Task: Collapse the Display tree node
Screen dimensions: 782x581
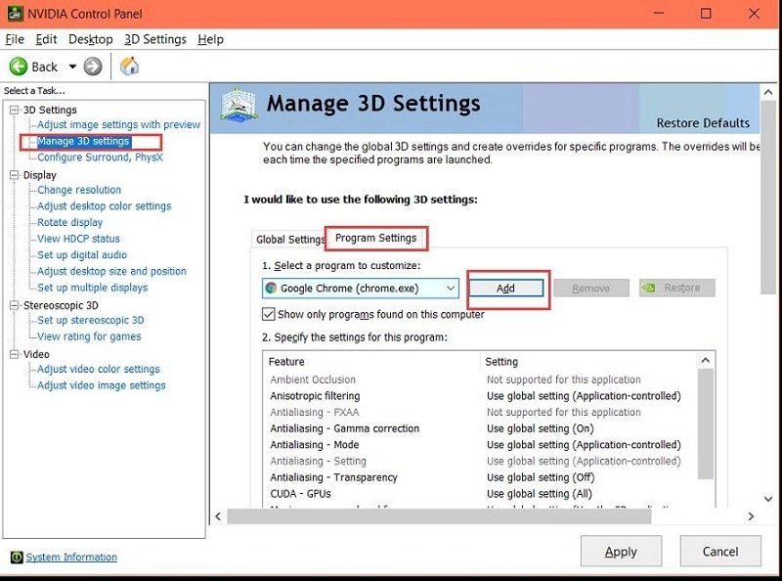Action: point(15,175)
